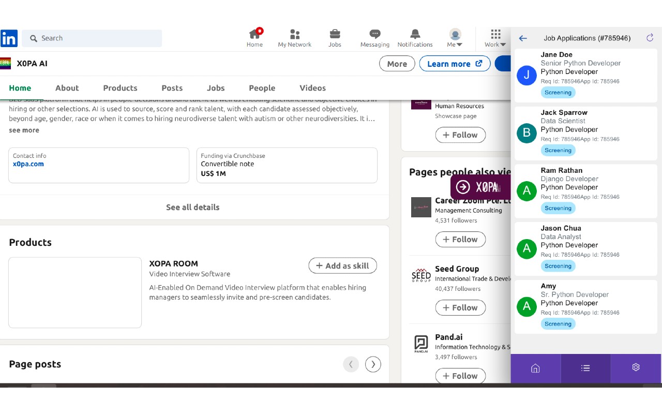Open Ram Rathan's application
Screen dimensions: 662x414
point(585,191)
